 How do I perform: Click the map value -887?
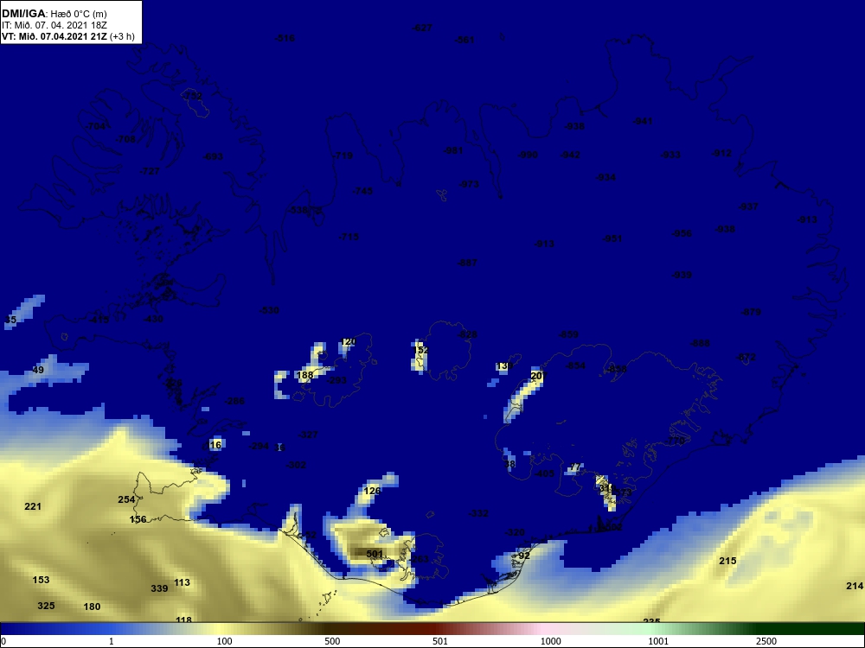(x=467, y=263)
